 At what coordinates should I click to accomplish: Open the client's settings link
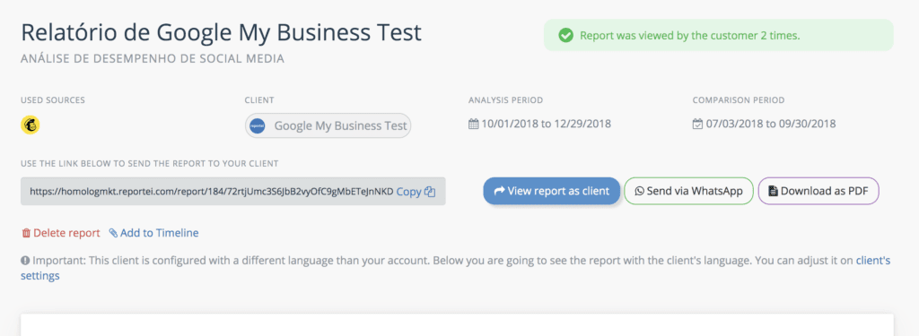tap(455, 268)
